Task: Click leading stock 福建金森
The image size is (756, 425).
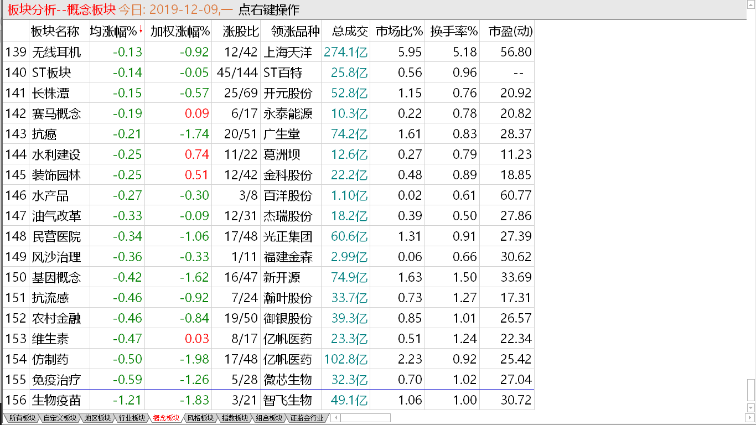Action: coord(288,257)
